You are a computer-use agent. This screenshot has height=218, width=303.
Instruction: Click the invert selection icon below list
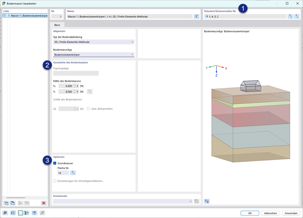(27, 203)
